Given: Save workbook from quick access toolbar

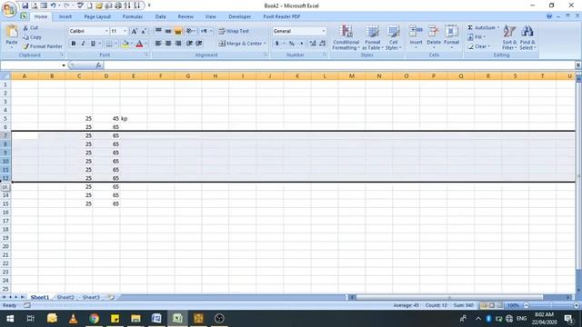Looking at the screenshot, I should 25,5.
